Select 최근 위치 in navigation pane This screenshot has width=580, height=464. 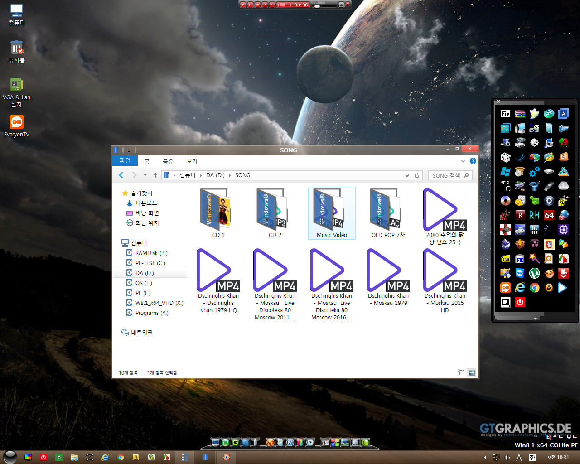coord(147,223)
